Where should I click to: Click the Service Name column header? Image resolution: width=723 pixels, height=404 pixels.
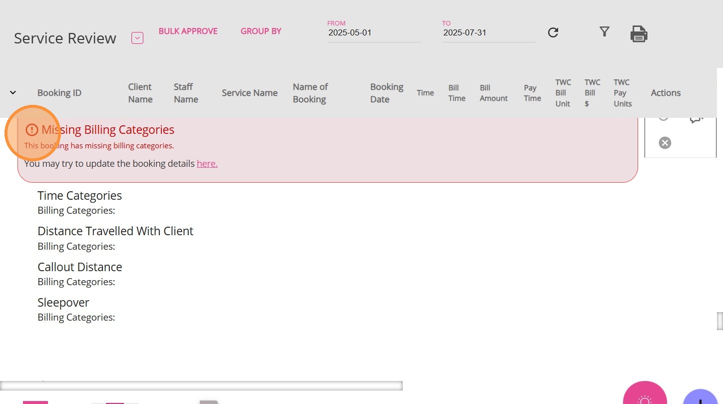[x=250, y=93]
